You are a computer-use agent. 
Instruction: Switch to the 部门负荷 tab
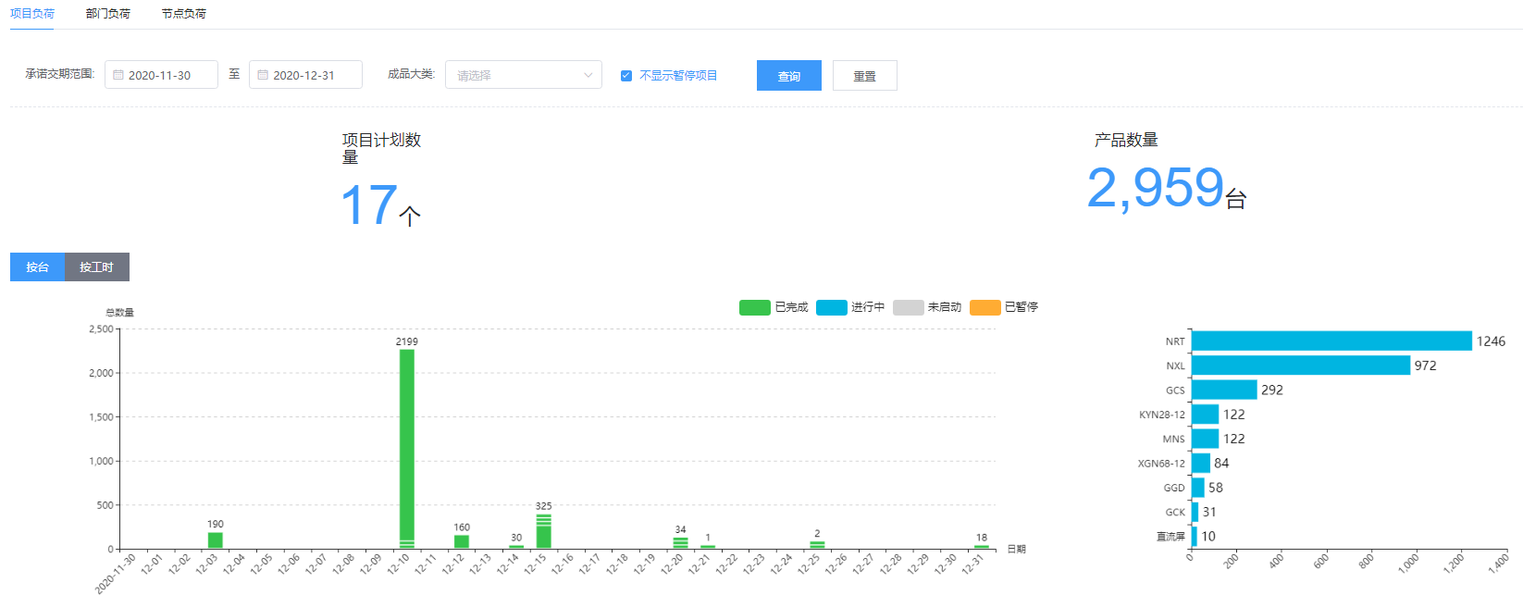tap(107, 14)
